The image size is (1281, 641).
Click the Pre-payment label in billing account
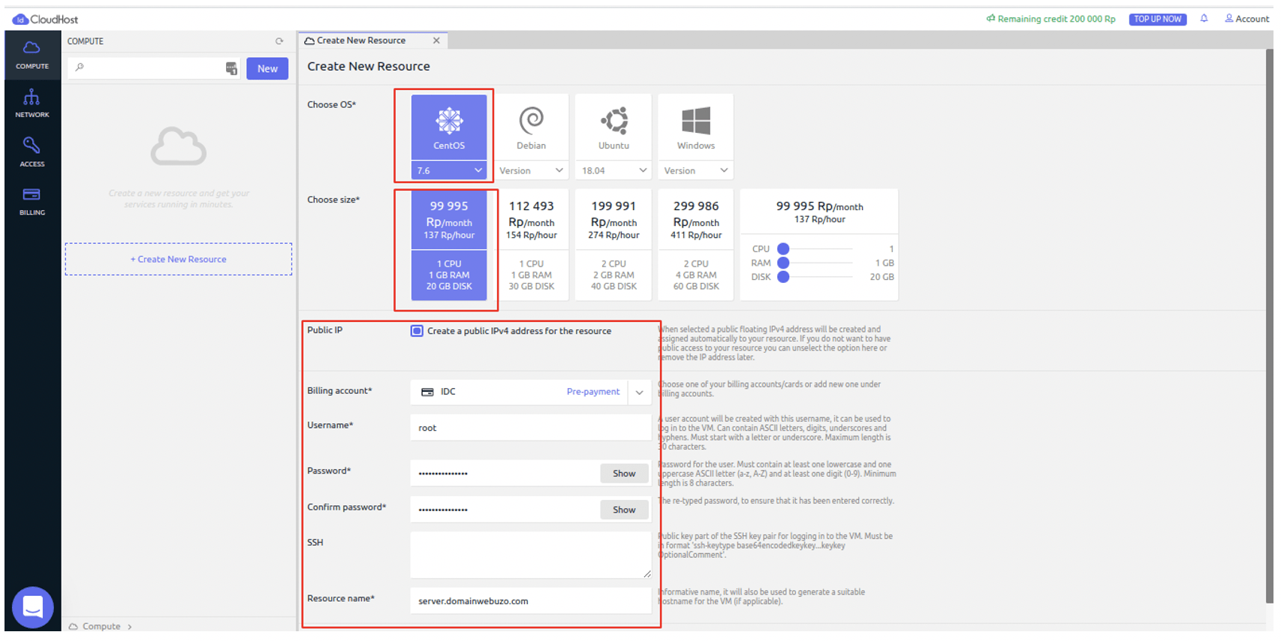click(x=592, y=392)
